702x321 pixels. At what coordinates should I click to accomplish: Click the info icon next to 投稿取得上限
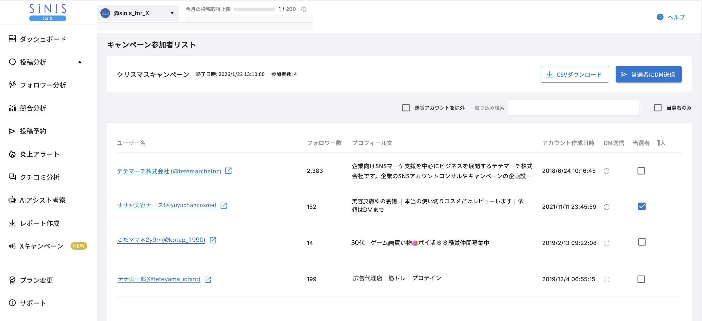point(304,9)
